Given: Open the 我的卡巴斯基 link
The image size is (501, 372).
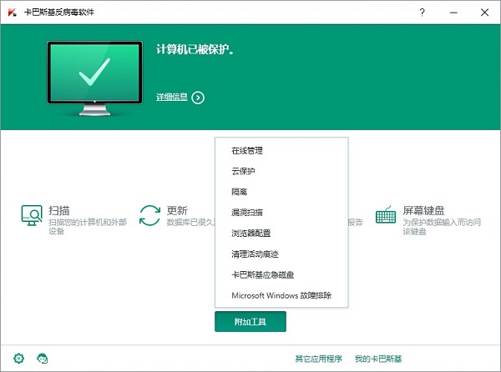Looking at the screenshot, I should coord(378,359).
